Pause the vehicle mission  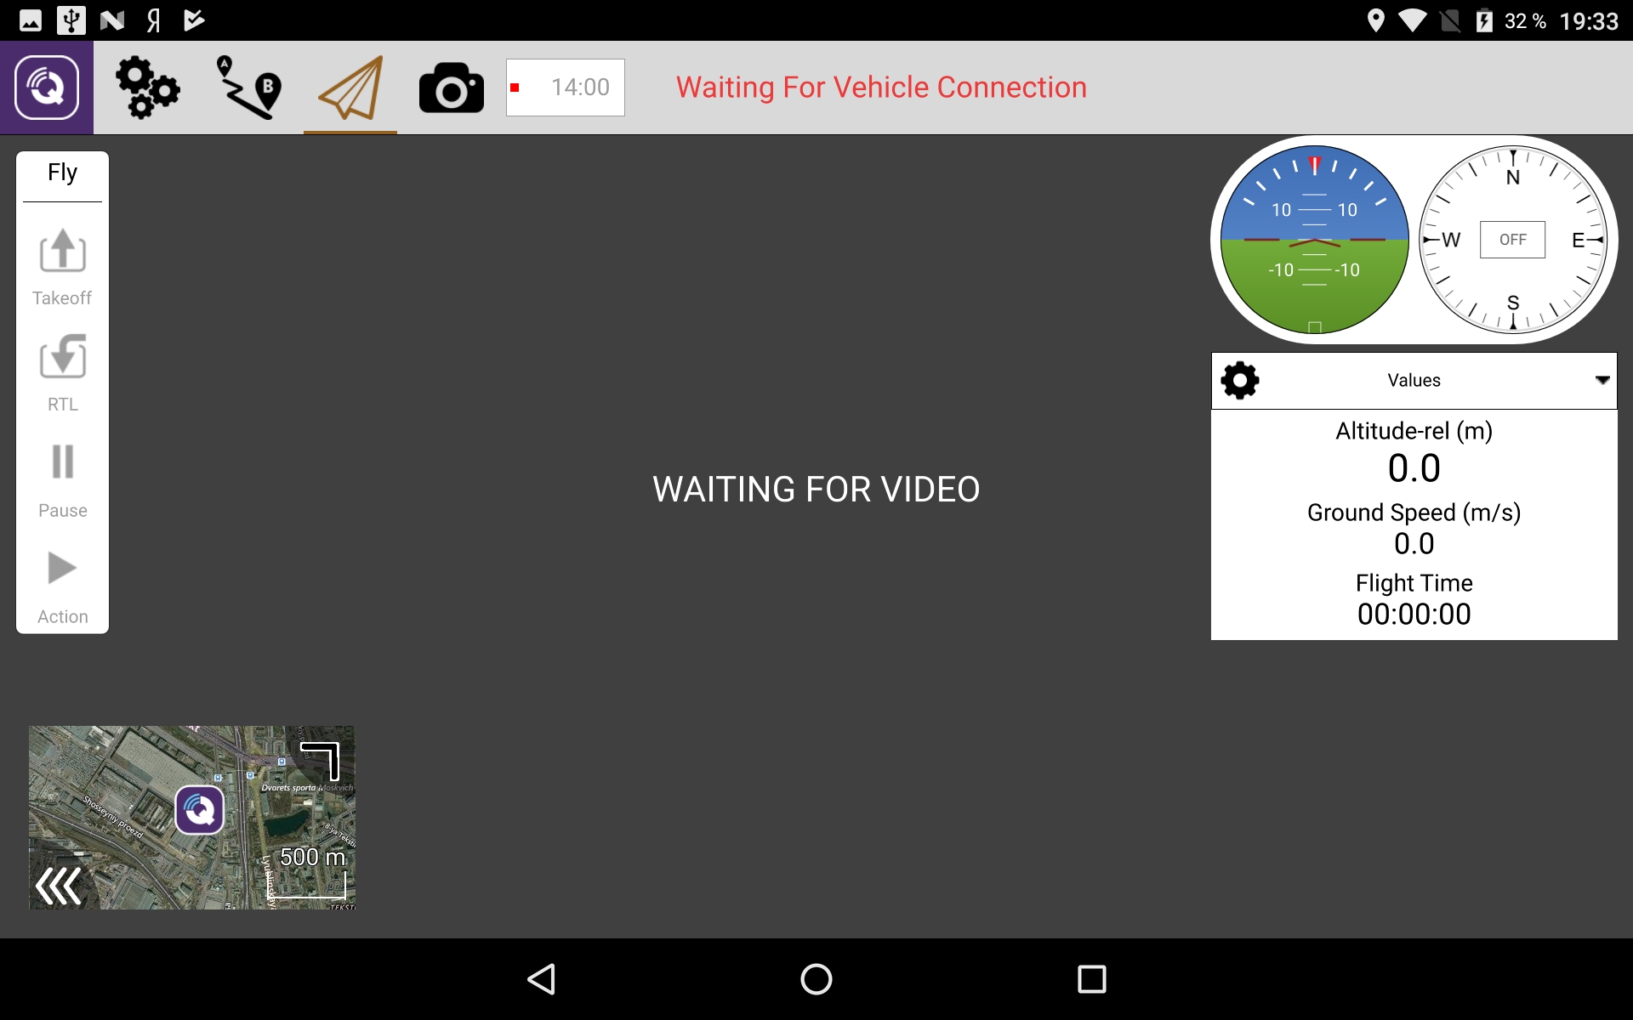62,480
